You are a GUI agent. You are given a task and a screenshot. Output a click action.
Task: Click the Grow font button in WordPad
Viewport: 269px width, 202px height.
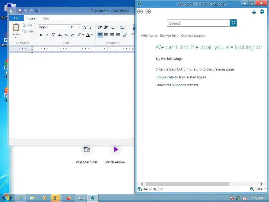[85, 27]
